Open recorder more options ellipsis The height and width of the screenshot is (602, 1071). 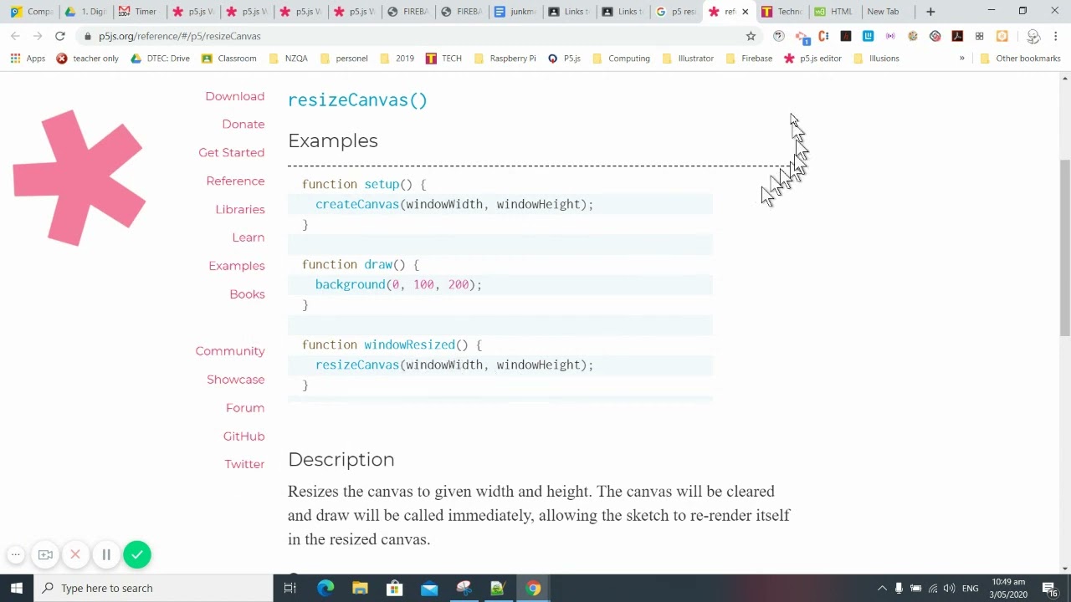15,554
